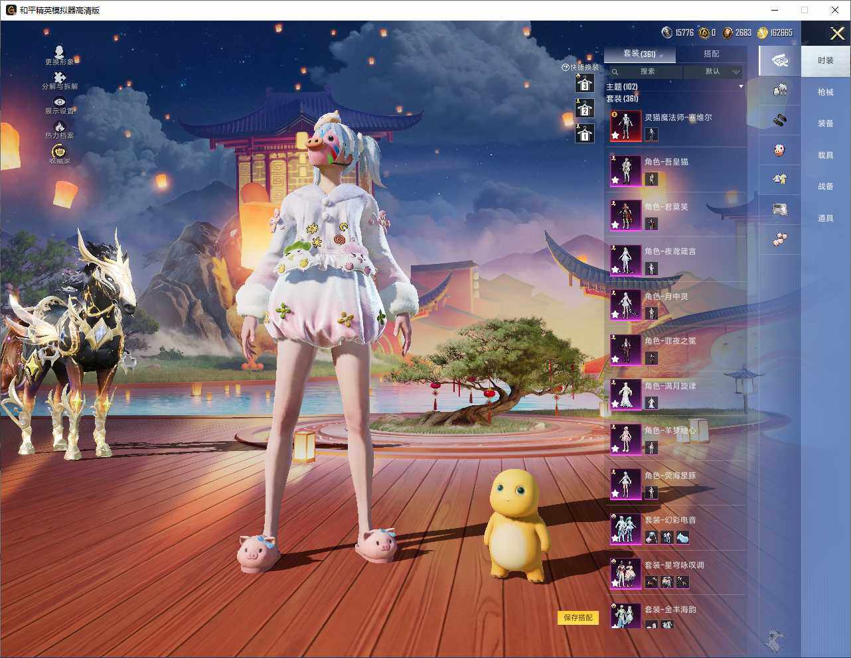Click the 快捷换装 help question mark
851x658 pixels.
(566, 67)
